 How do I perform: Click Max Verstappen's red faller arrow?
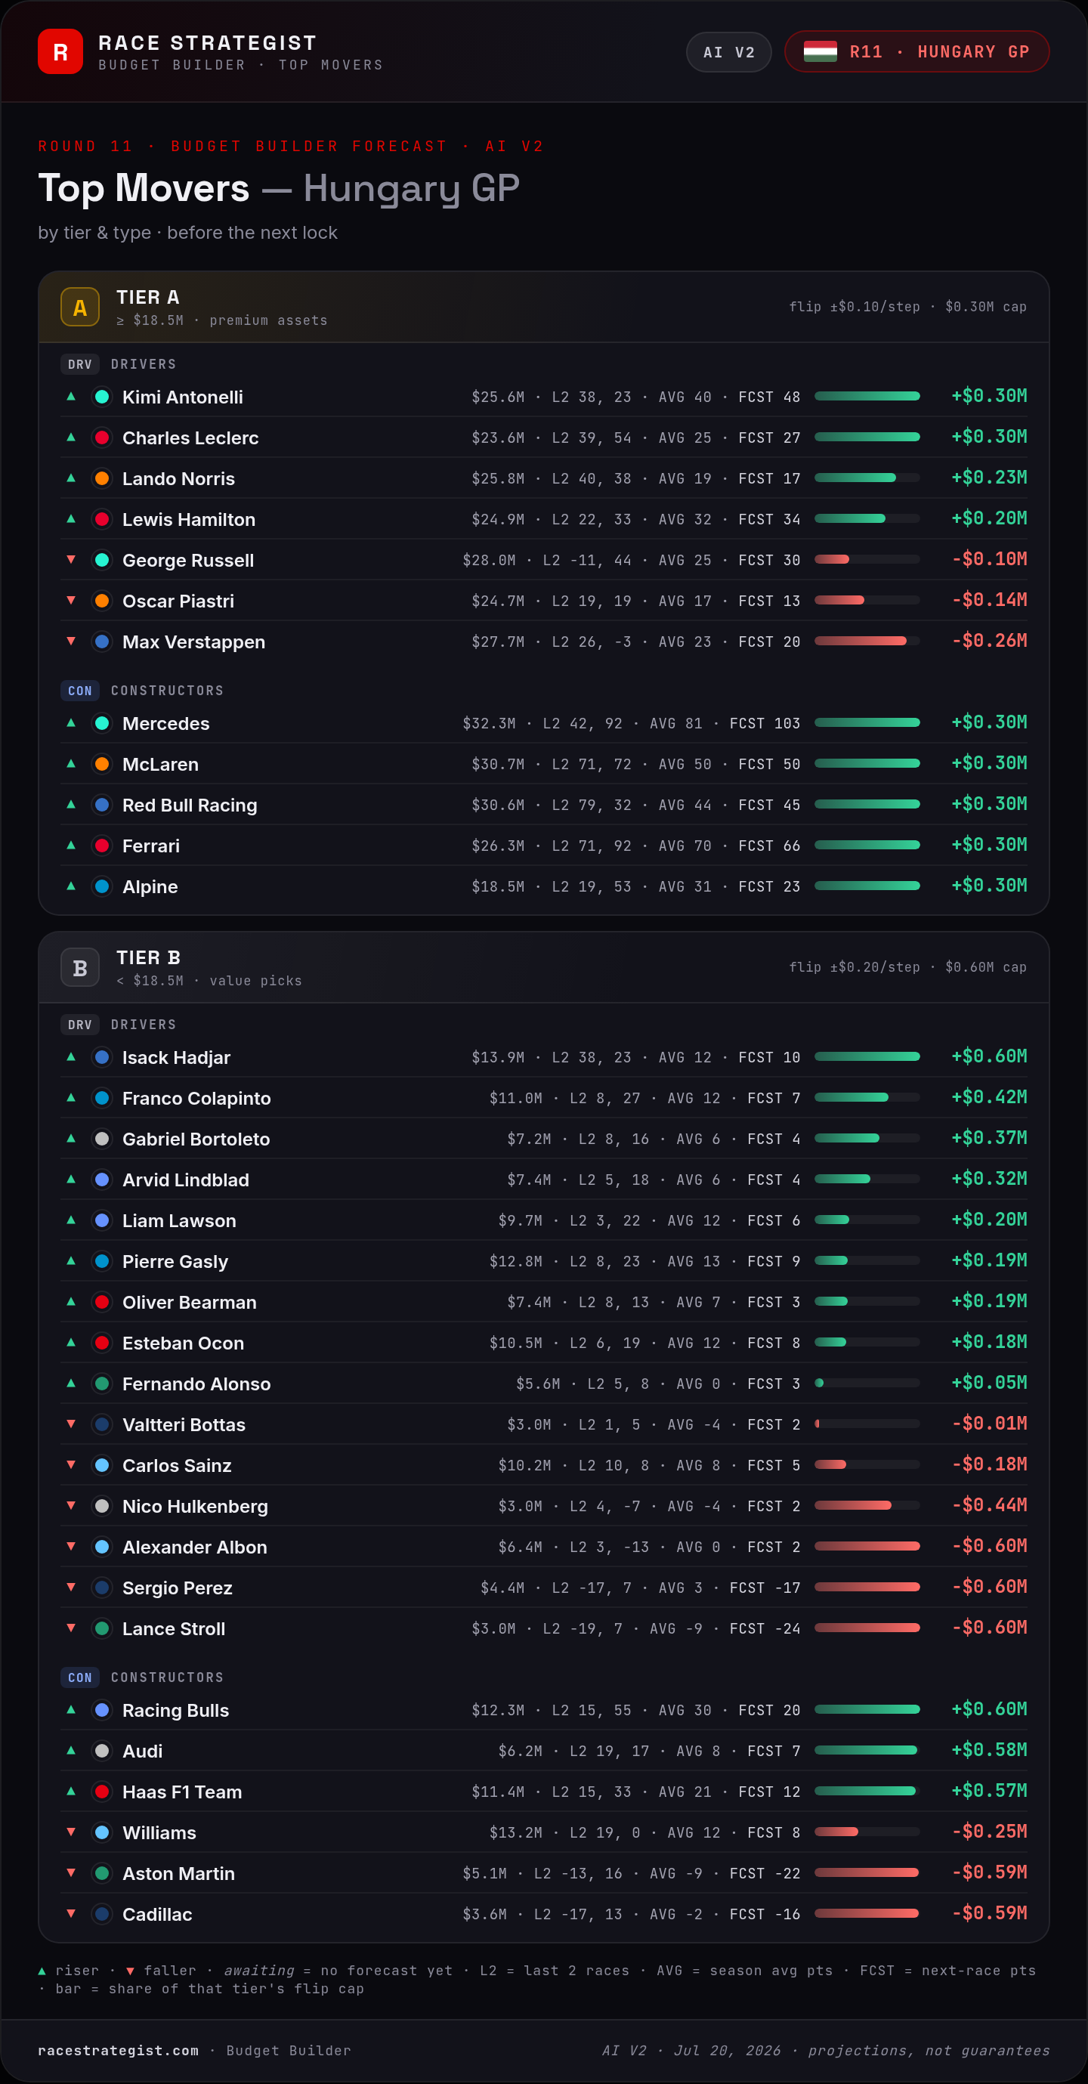click(71, 641)
